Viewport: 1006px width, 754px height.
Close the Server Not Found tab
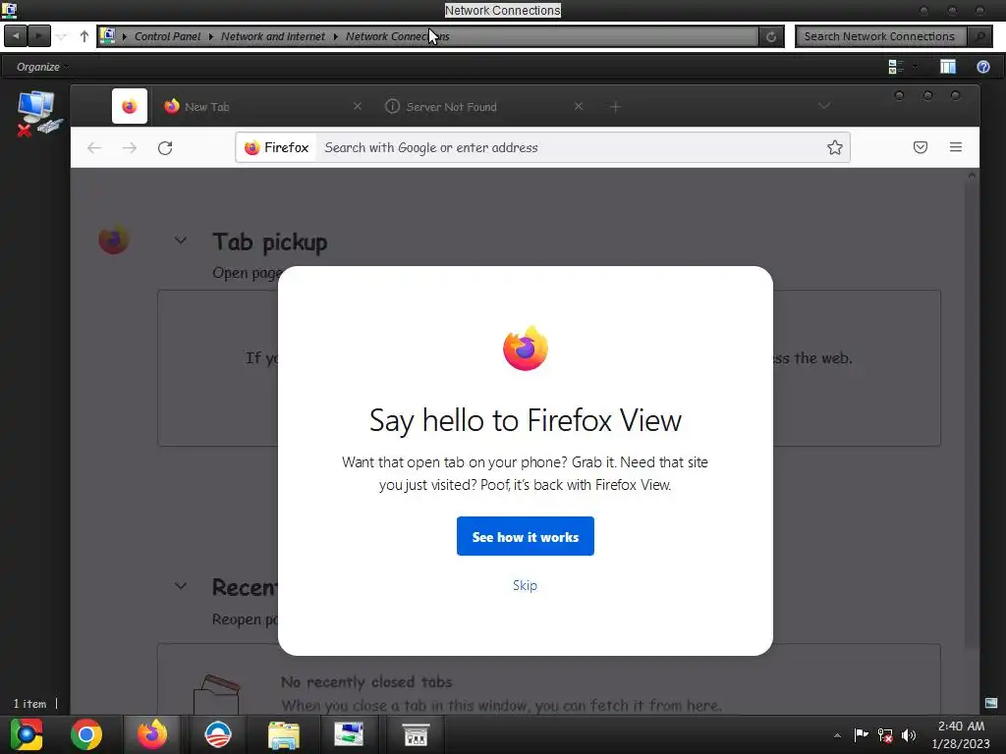(578, 106)
